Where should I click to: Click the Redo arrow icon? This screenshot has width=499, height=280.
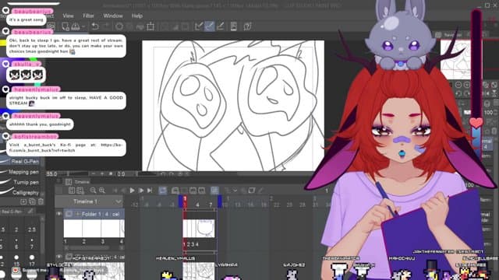106,26
